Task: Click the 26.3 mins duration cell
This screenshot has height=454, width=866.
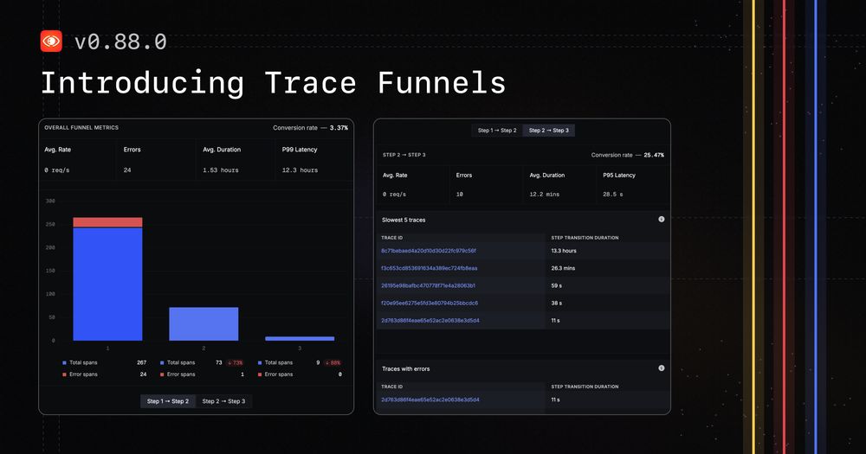Action: pyautogui.click(x=563, y=268)
